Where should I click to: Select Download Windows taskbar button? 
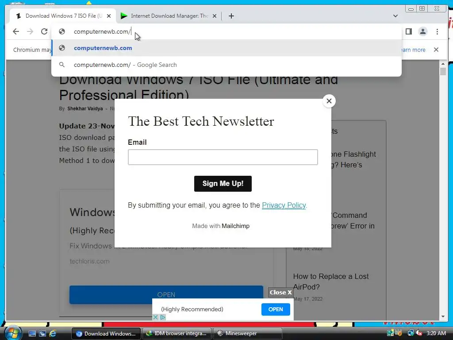106,333
